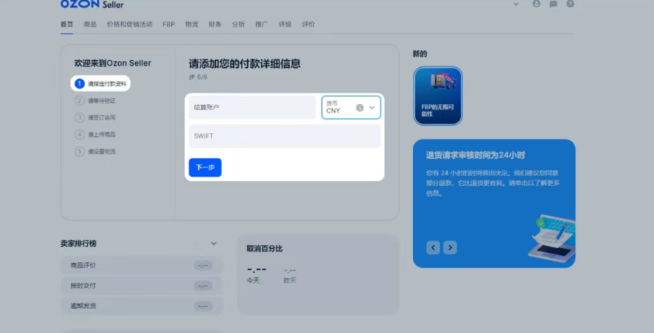654x333 pixels.
Task: Collapse the 卖家排行榜 section chevron
Action: (213, 244)
